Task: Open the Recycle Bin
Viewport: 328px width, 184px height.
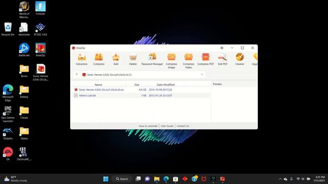Action: pyautogui.click(x=8, y=29)
